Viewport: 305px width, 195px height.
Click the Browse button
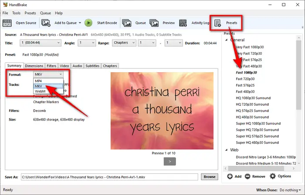(210, 177)
